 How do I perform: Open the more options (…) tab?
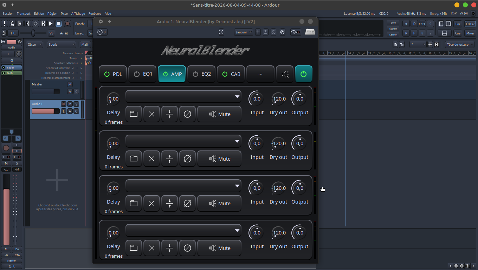coord(260,74)
